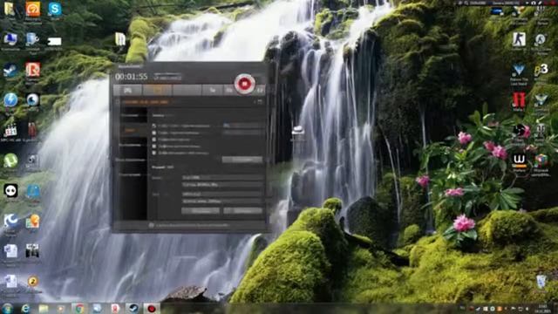The width and height of the screenshot is (558, 314).
Task: Open the Computer desktop icon
Action: (10, 39)
